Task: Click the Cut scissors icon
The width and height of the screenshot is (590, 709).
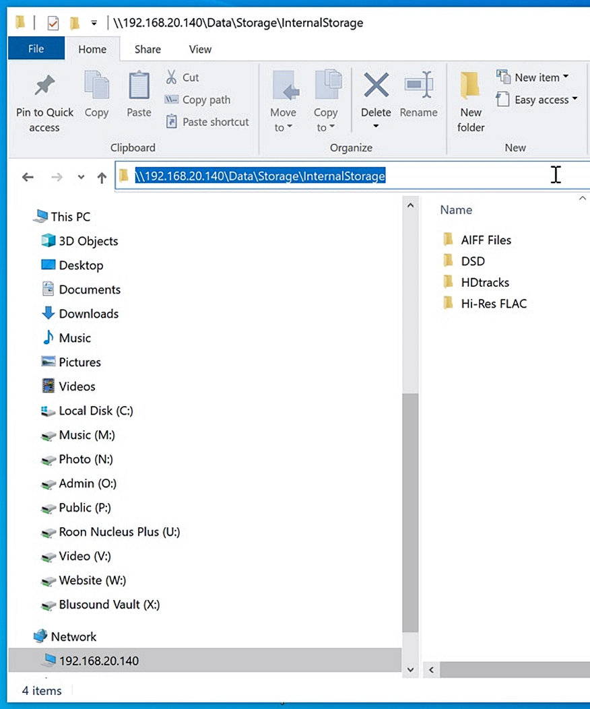Action: (171, 77)
